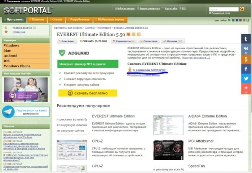Open the YouTube channel video thumbnail
252x173 pixels.
coord(26,90)
